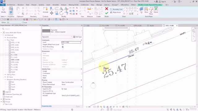Expand the Ceiling Plans node
Screen dimensions: 198x111
pos(5,75)
